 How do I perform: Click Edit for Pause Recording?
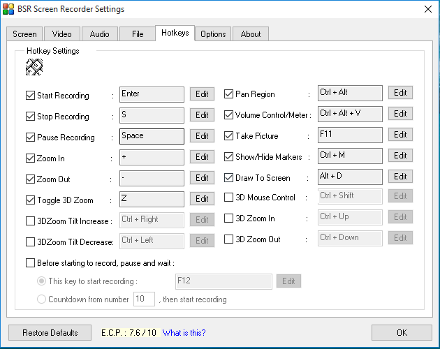tap(202, 136)
